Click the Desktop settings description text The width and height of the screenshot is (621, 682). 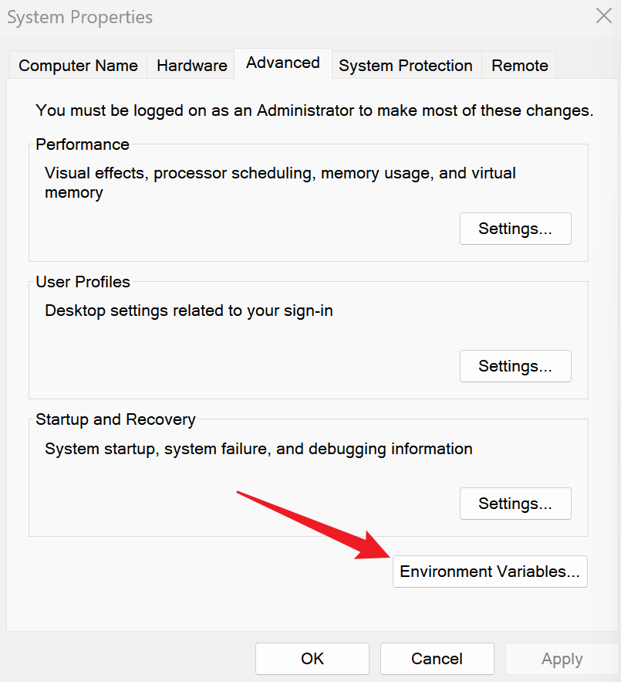point(189,311)
